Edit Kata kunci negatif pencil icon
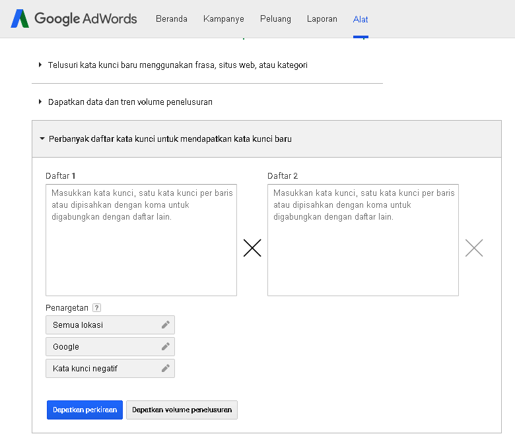 pos(166,369)
